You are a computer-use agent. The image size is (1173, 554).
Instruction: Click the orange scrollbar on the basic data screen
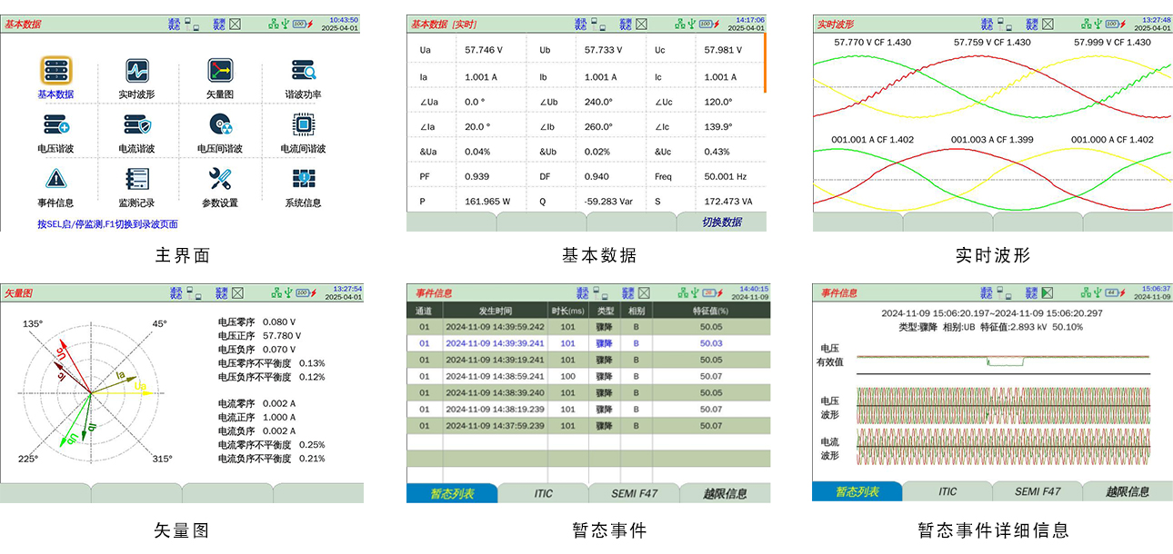coord(765,63)
